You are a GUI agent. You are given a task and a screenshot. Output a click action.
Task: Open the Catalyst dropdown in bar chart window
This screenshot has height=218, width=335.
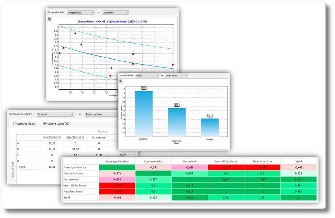pyautogui.click(x=147, y=75)
